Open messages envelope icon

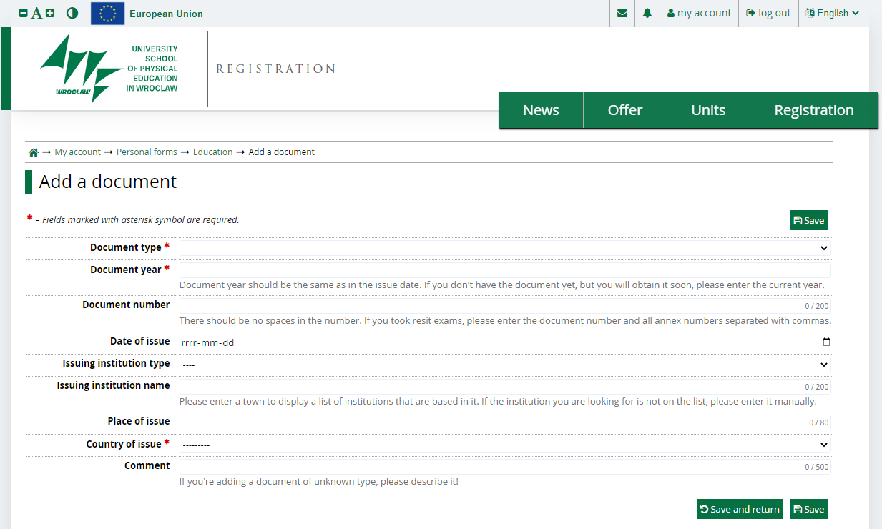click(x=622, y=13)
